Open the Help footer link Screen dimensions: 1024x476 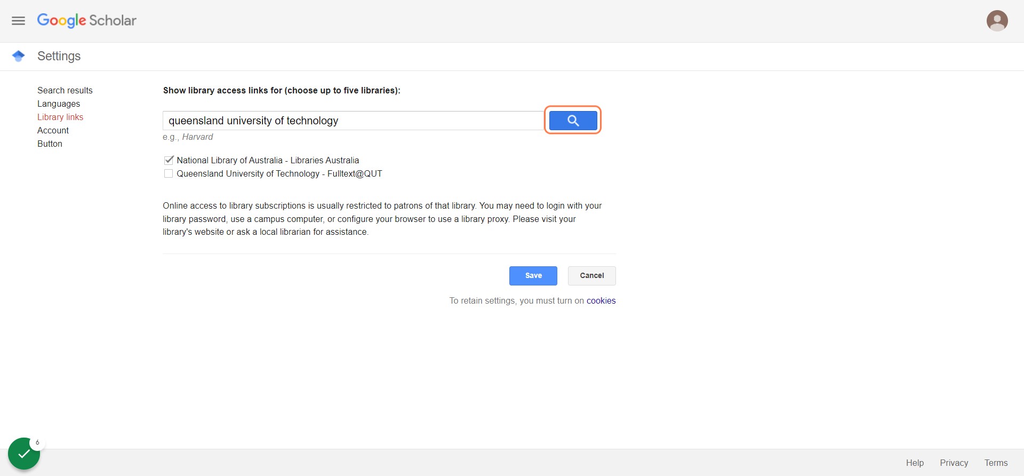coord(915,463)
